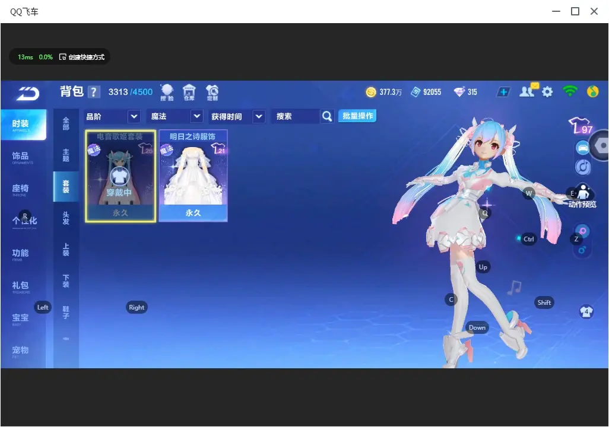The width and height of the screenshot is (609, 427).
Task: Click the green Wi-Fi signal icon
Action: (x=570, y=91)
